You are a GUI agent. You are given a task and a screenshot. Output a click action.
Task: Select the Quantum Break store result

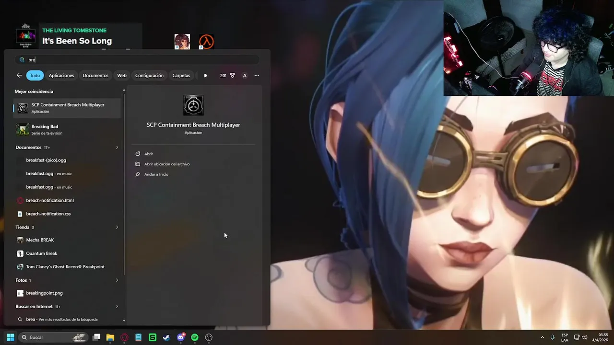pos(67,253)
